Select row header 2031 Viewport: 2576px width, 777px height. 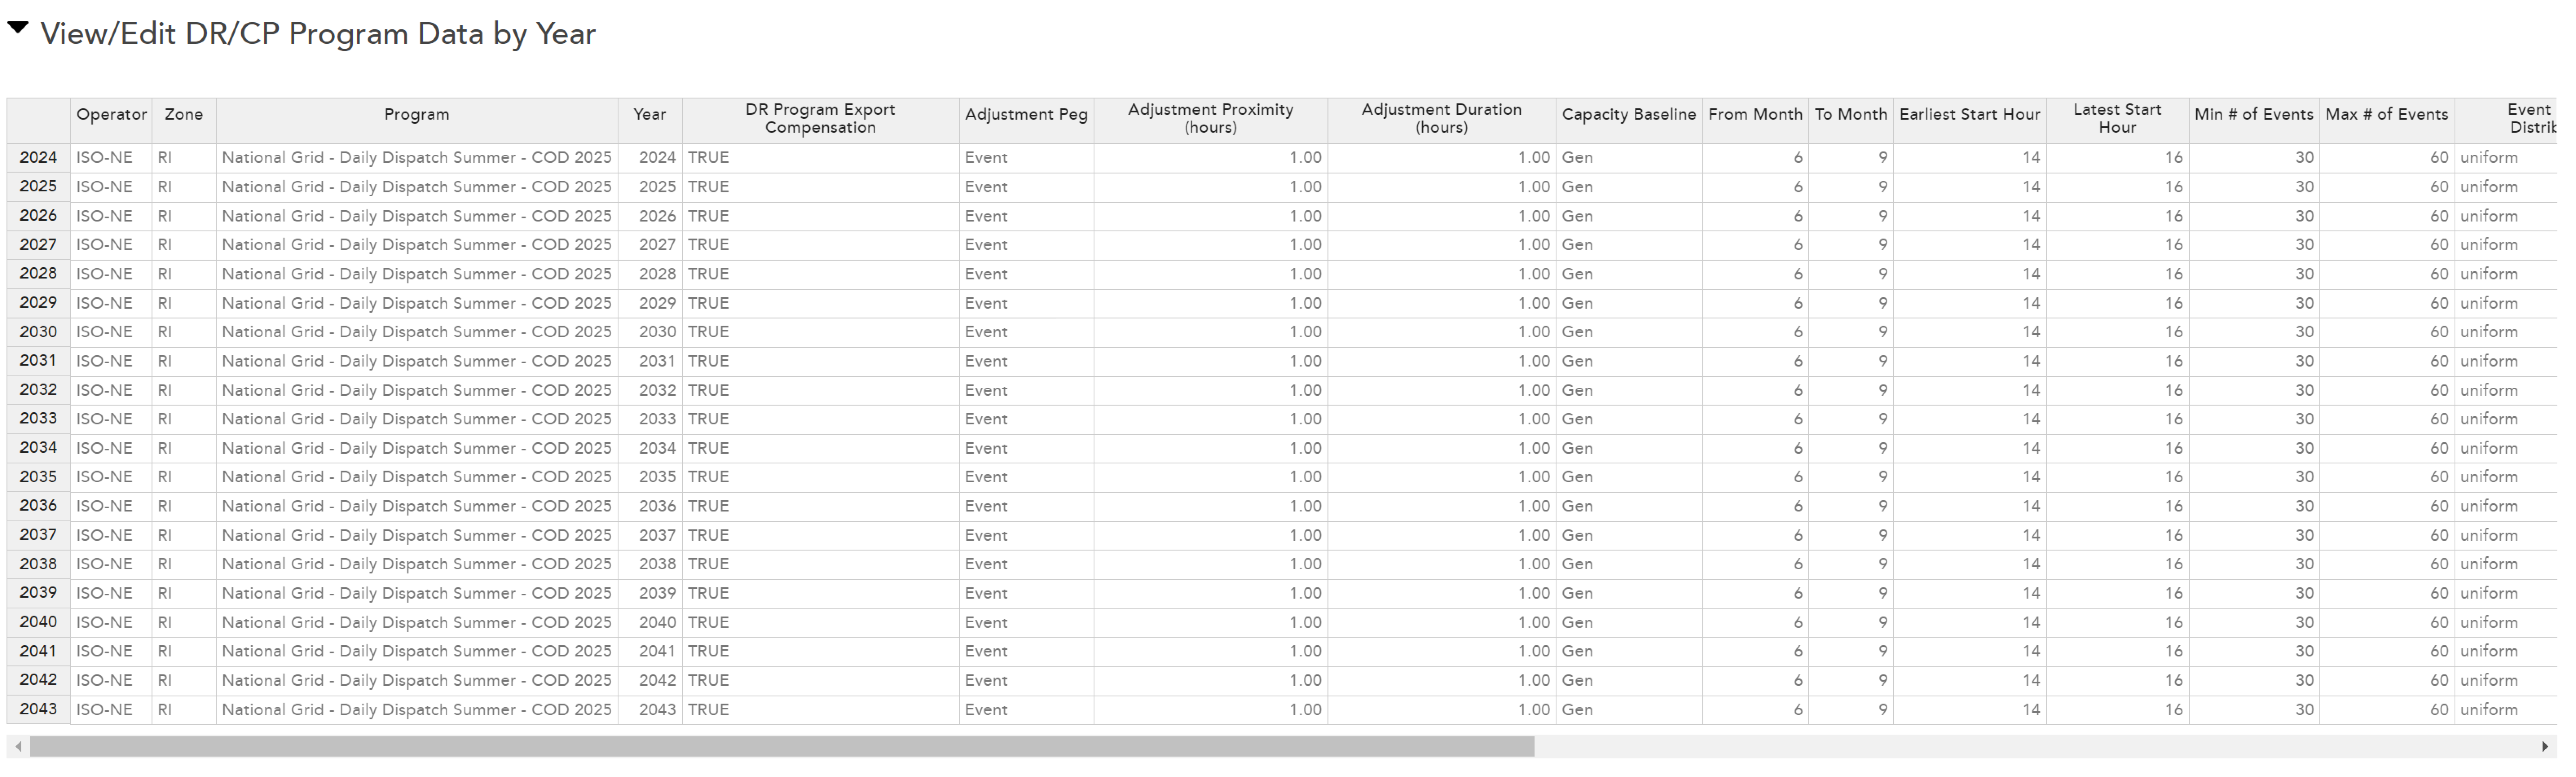pos(38,361)
